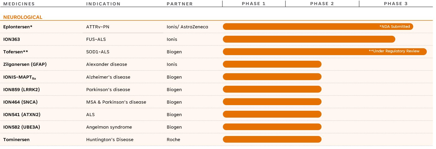The height and width of the screenshot is (149, 436).
Task: Open ION859 (LRRK2) medicine entry
Action: (22, 90)
